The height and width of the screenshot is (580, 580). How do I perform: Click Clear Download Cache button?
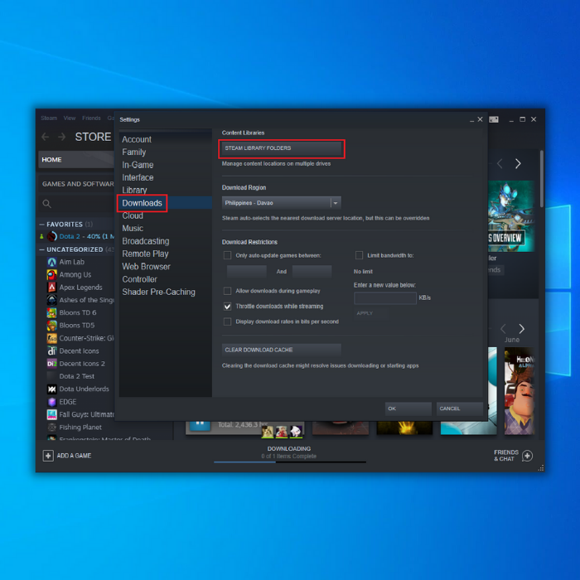click(x=282, y=350)
